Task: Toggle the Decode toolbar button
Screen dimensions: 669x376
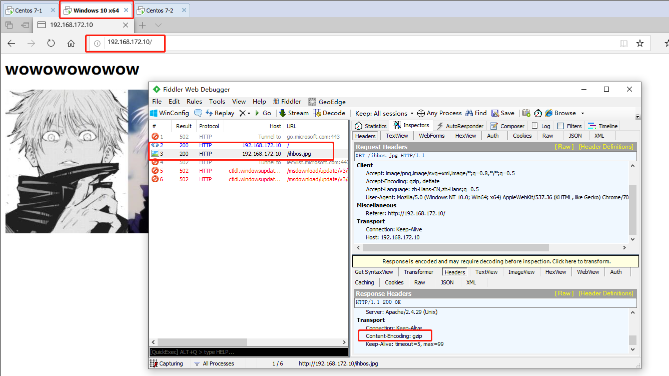Action: [x=329, y=113]
